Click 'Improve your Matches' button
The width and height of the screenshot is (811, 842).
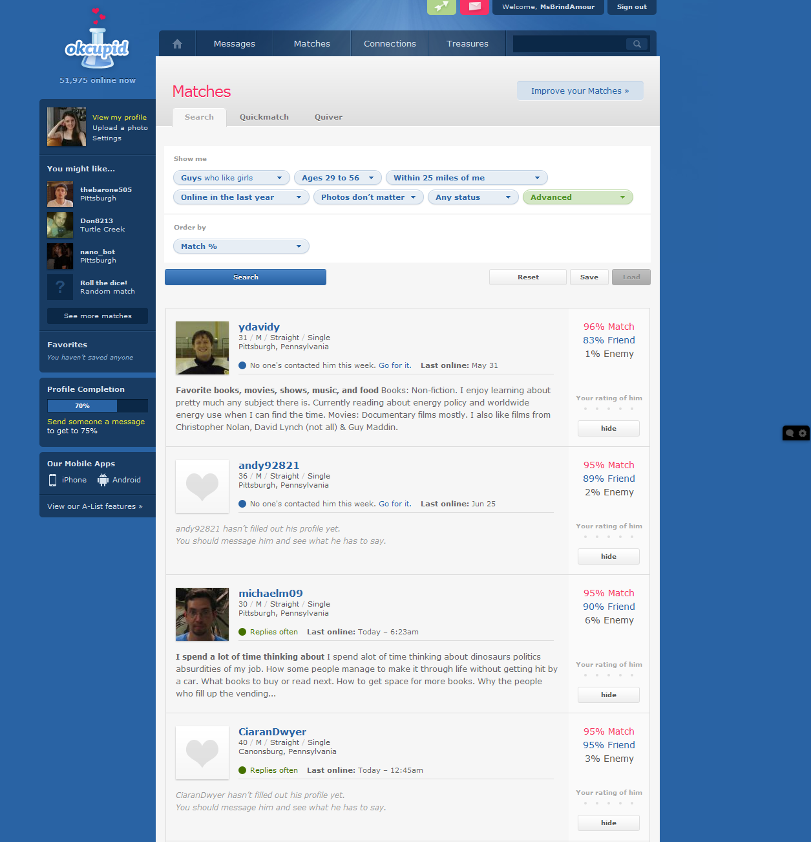coord(580,91)
